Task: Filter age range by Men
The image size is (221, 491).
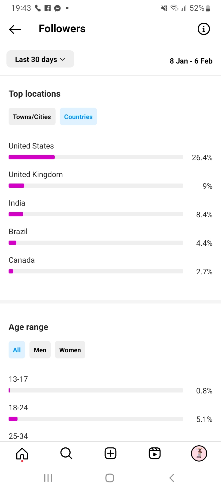Action: tap(40, 350)
